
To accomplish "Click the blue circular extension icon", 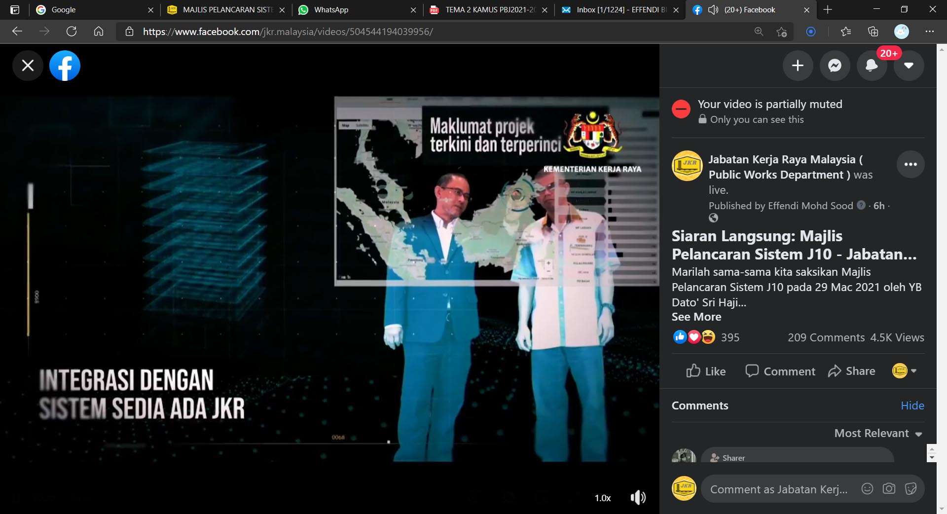I will (x=810, y=32).
